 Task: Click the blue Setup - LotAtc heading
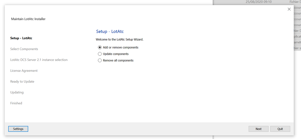coord(110,32)
